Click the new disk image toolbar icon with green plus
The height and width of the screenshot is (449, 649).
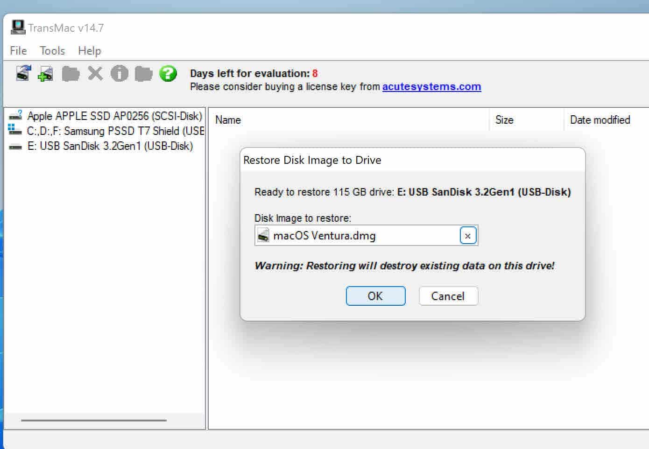46,74
